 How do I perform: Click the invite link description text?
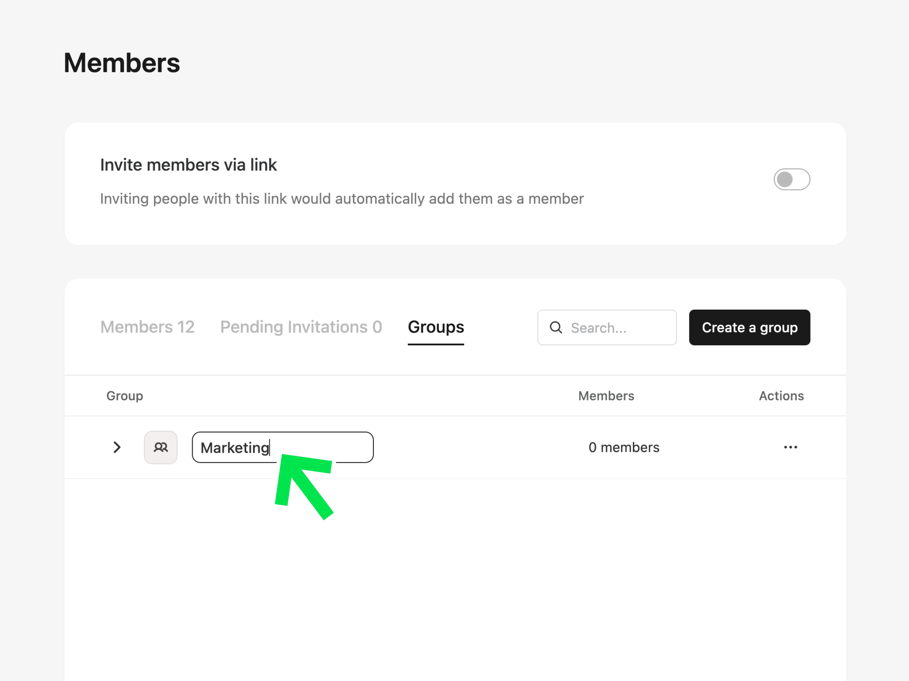pos(341,199)
